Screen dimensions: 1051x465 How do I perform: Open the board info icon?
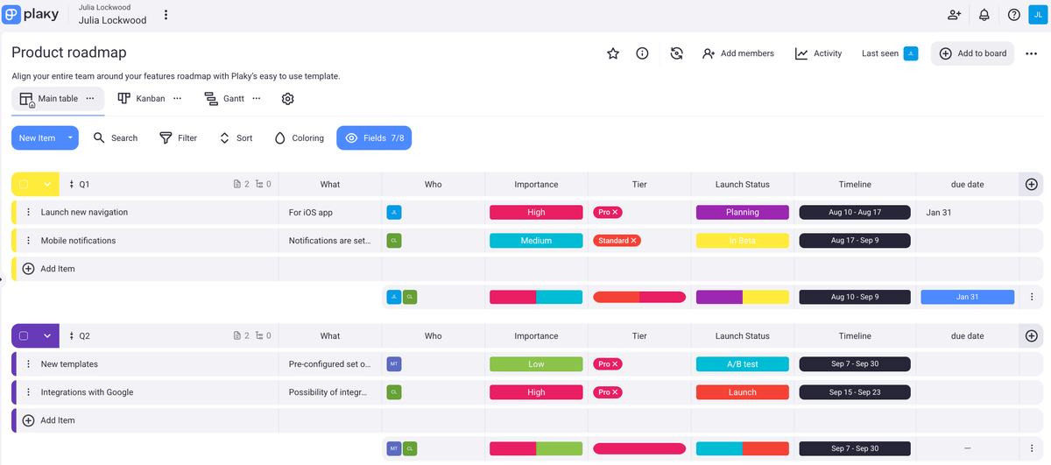(x=642, y=53)
